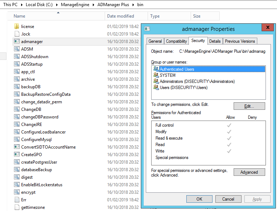Click the ADSStartup file icon
The image size is (277, 211).
click(x=17, y=64)
